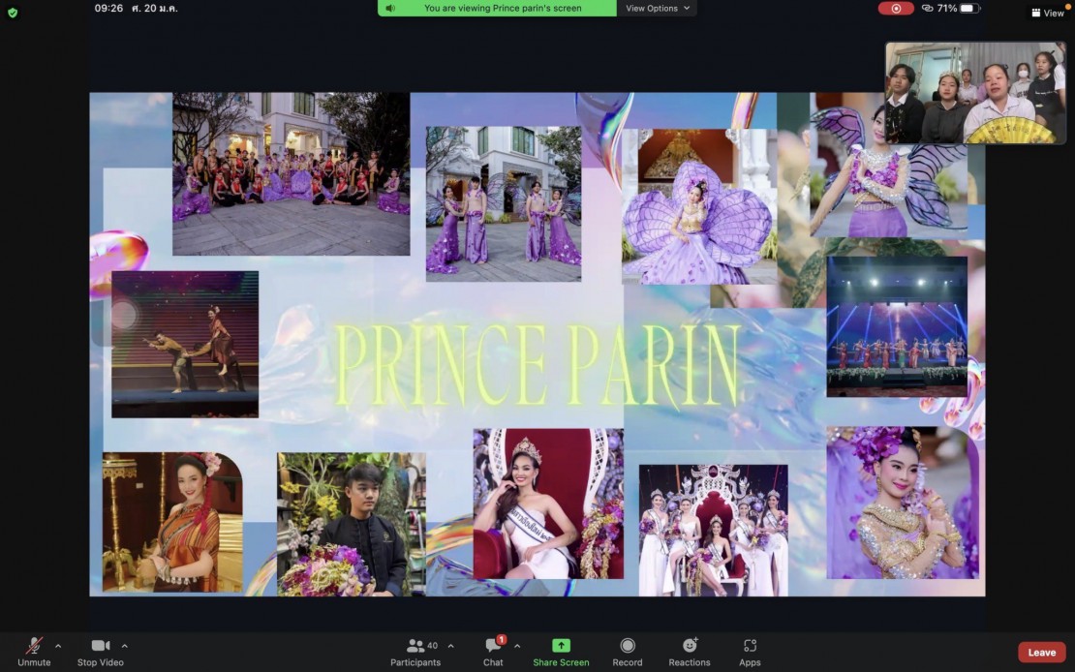1075x672 pixels.
Task: Click the clock showing 09:26
Action: (x=109, y=8)
